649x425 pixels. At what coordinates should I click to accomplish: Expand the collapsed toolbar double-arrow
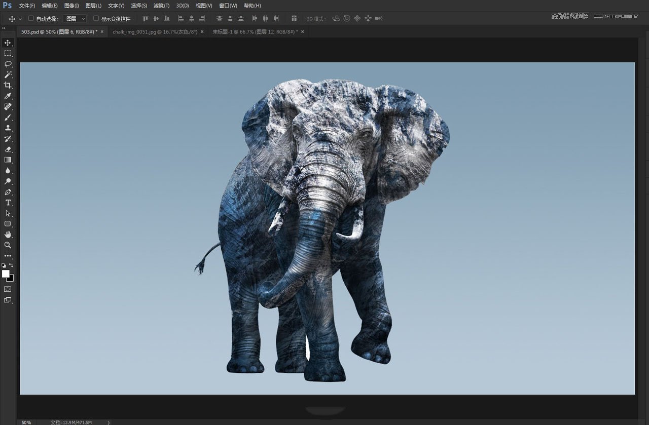point(4,28)
